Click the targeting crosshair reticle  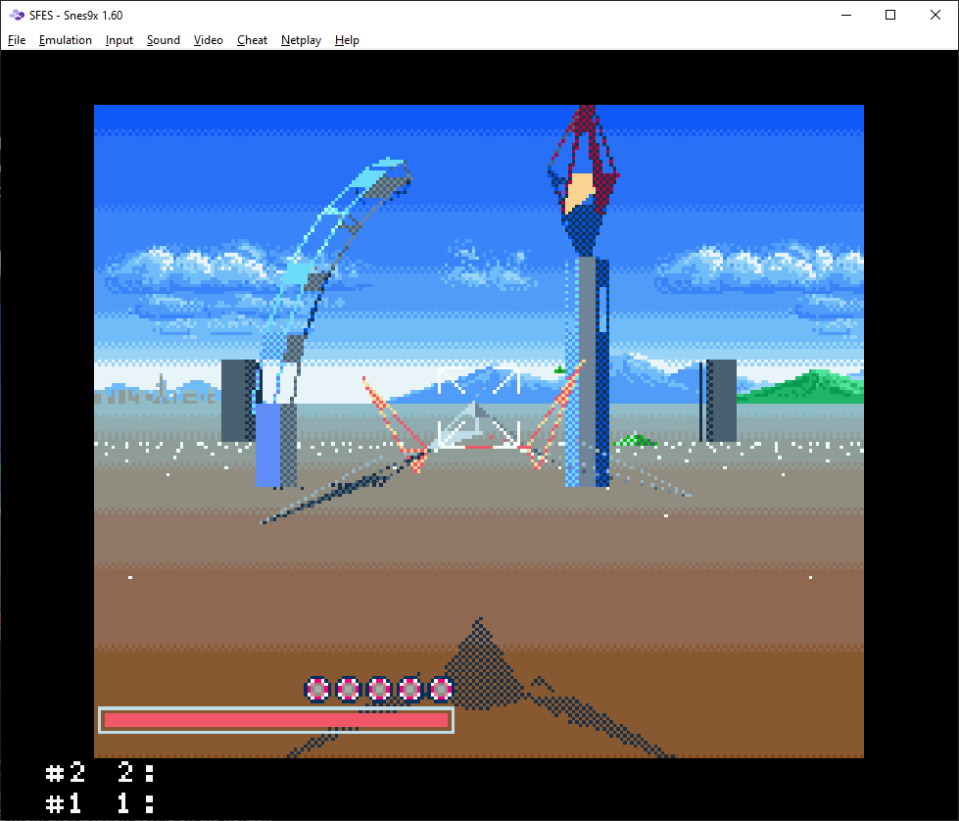[479, 408]
